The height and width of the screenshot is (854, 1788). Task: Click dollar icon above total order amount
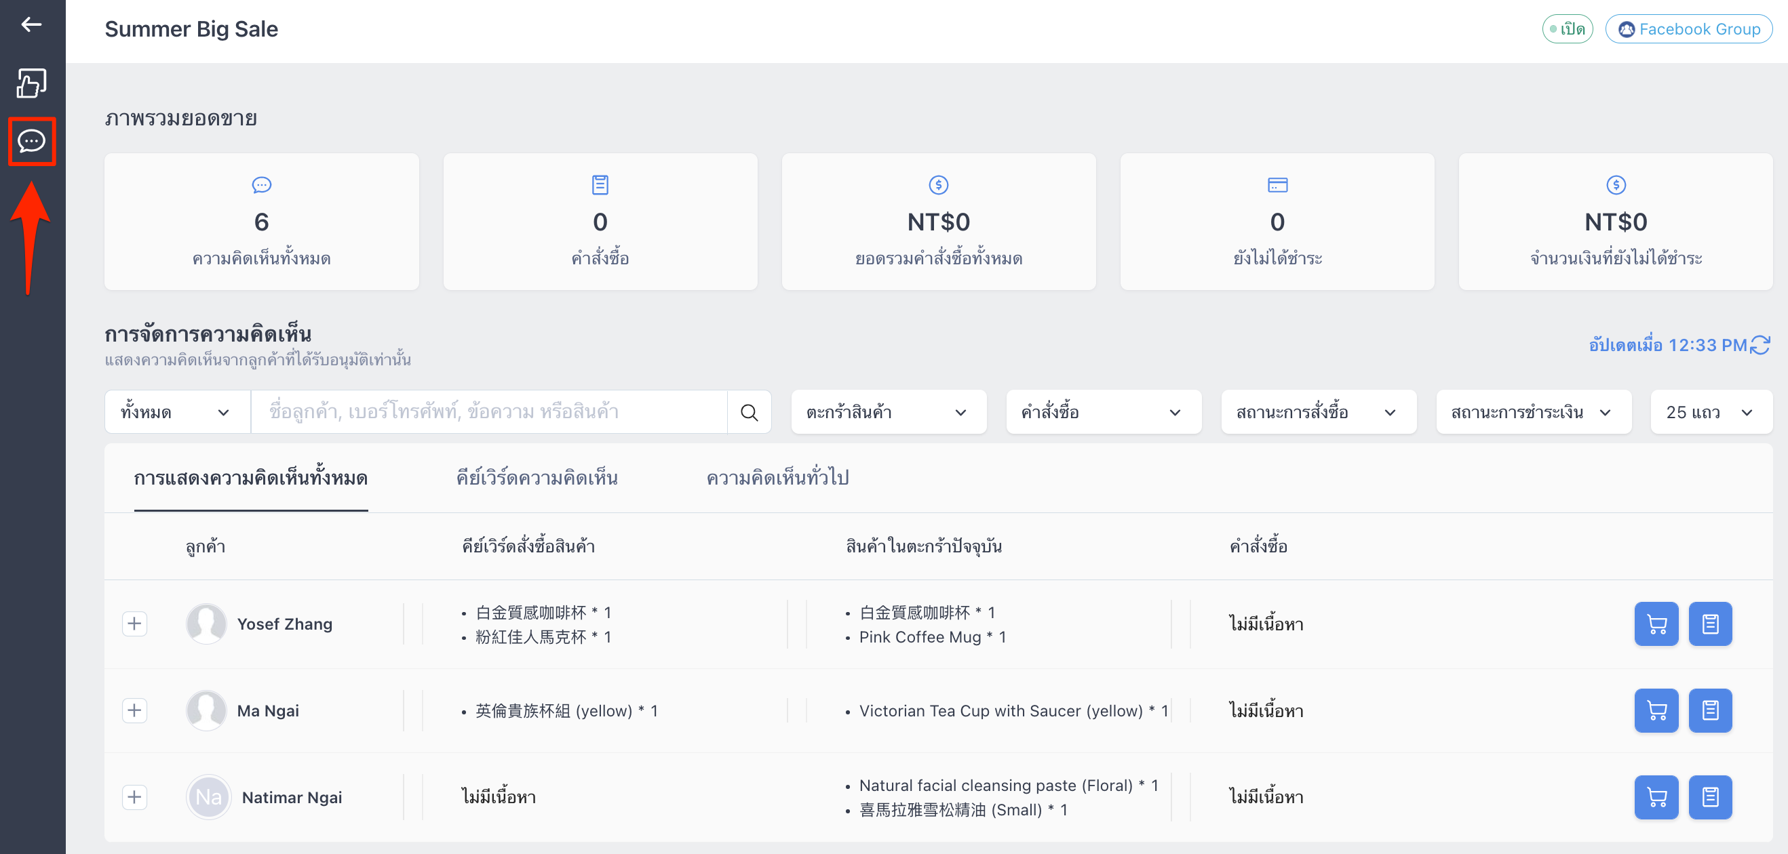938,184
